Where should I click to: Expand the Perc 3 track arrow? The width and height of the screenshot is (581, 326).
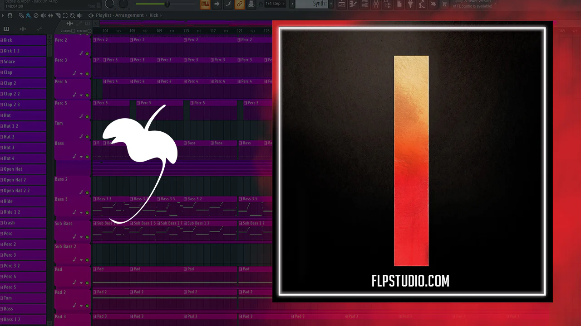tap(82, 74)
